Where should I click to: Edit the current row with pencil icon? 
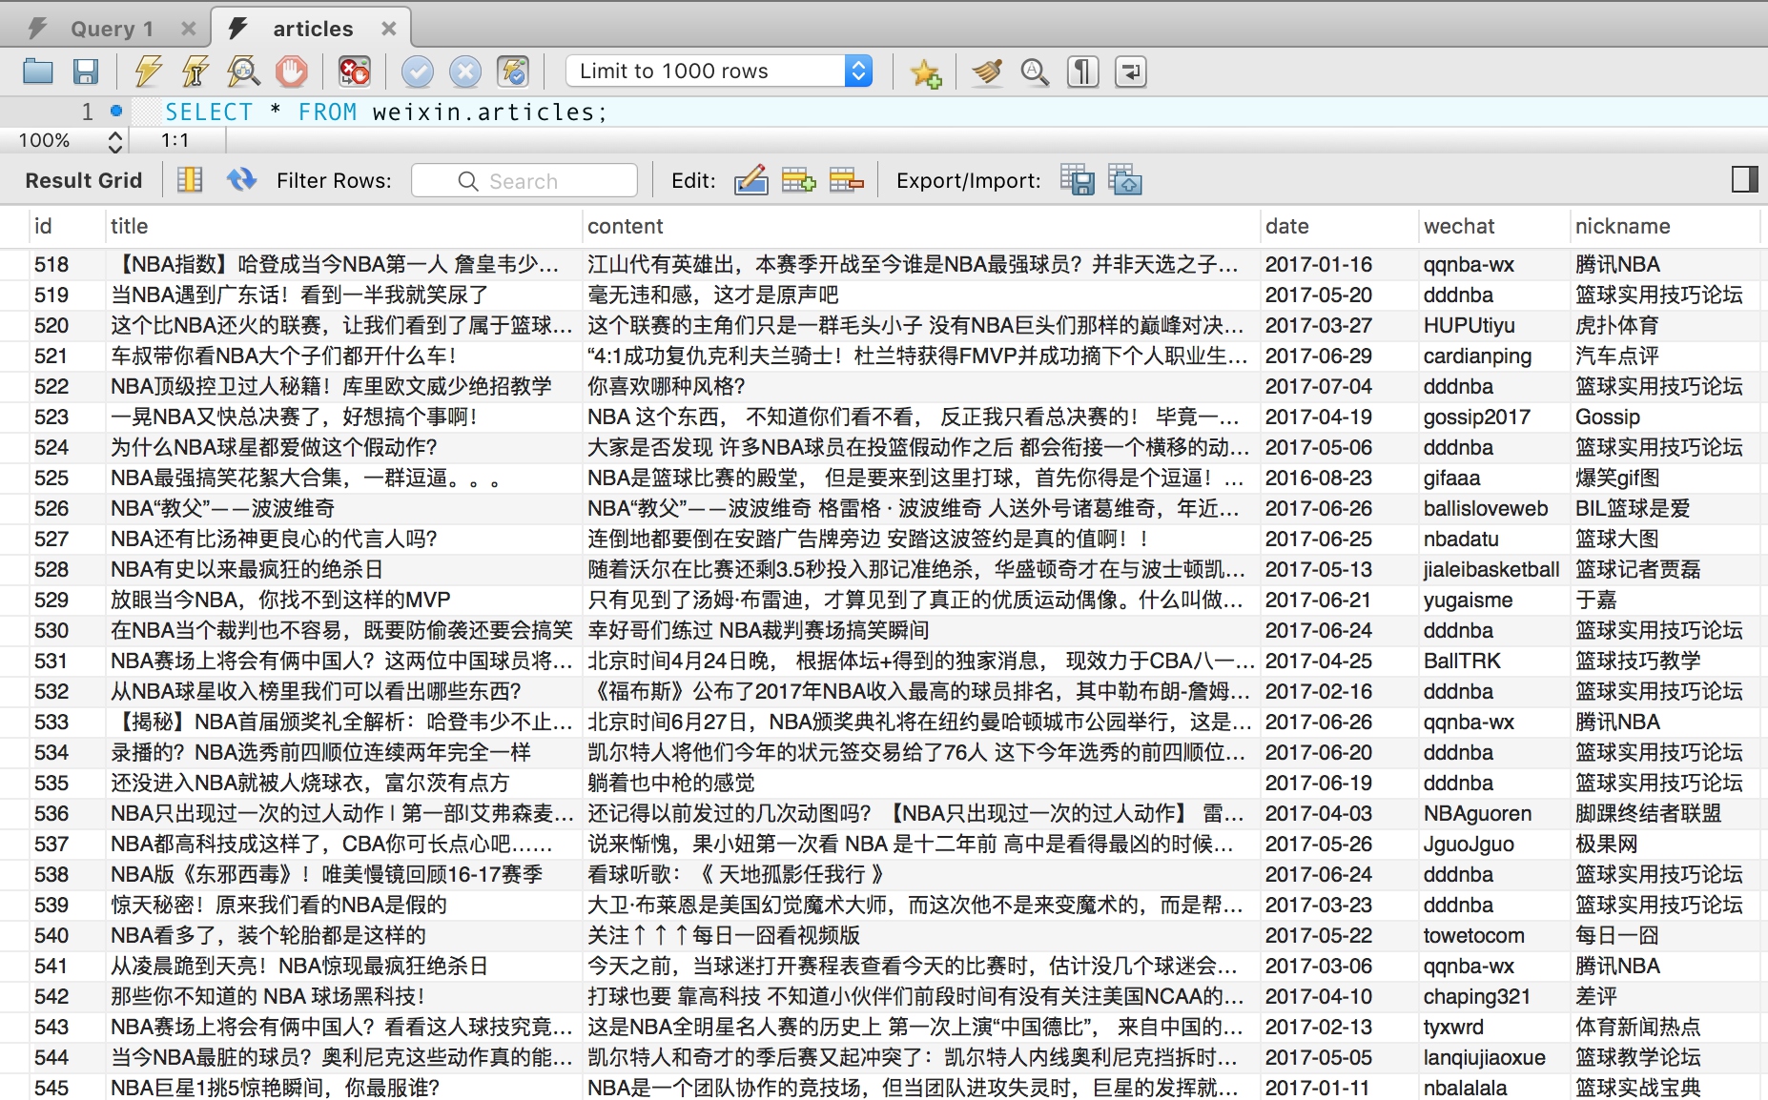(751, 180)
